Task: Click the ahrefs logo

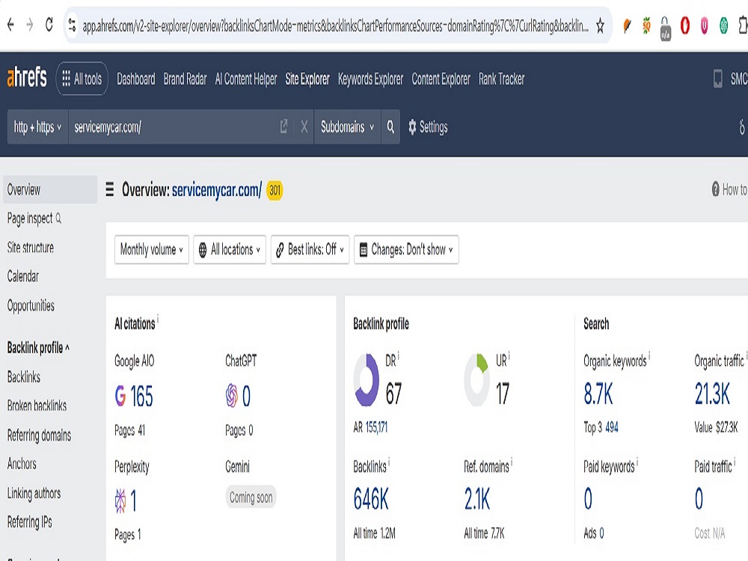Action: (27, 78)
